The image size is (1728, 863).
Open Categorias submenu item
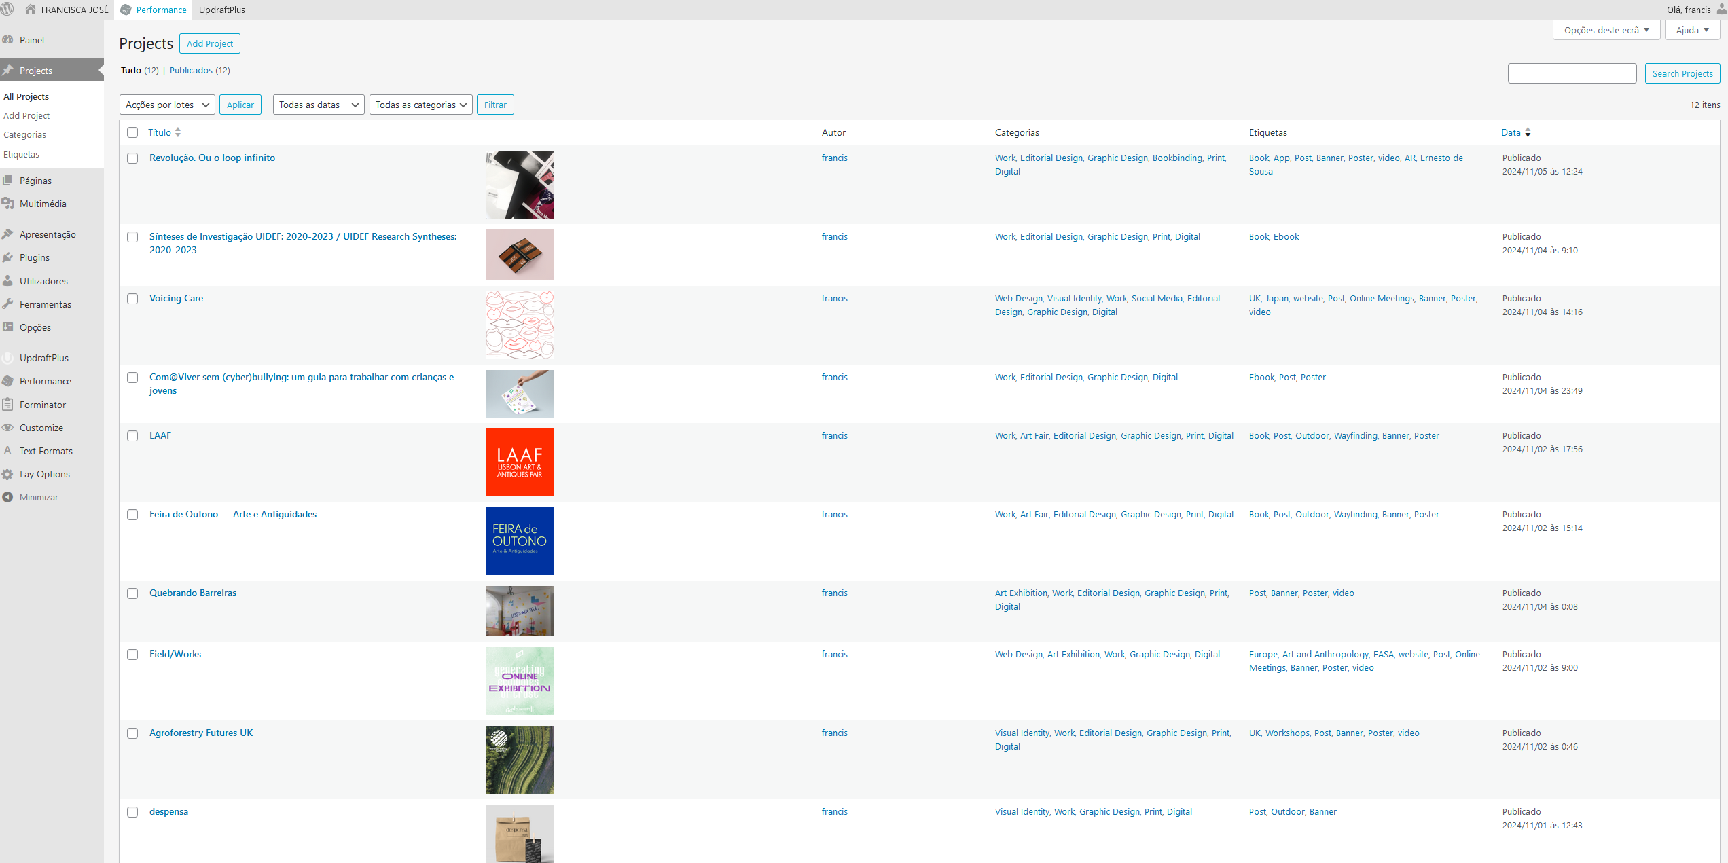[24, 135]
